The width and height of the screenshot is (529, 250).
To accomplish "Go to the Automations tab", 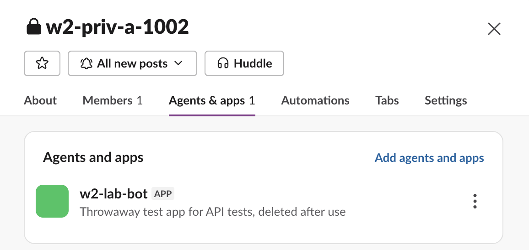I will click(x=315, y=100).
